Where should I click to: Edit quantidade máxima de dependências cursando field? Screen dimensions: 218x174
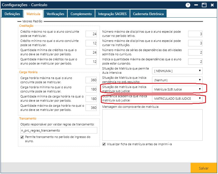click(195, 61)
